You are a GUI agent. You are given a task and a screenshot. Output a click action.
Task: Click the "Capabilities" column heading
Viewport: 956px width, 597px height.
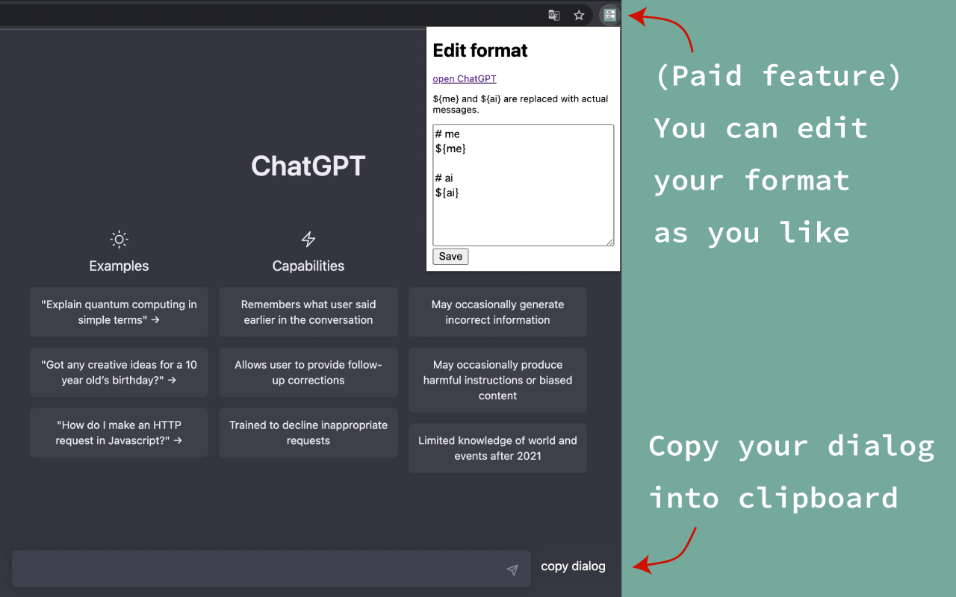click(x=308, y=266)
